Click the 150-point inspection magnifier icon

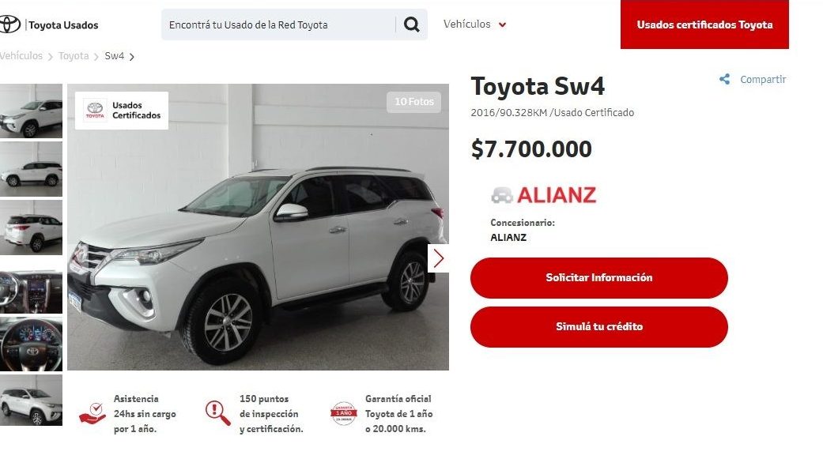click(218, 413)
